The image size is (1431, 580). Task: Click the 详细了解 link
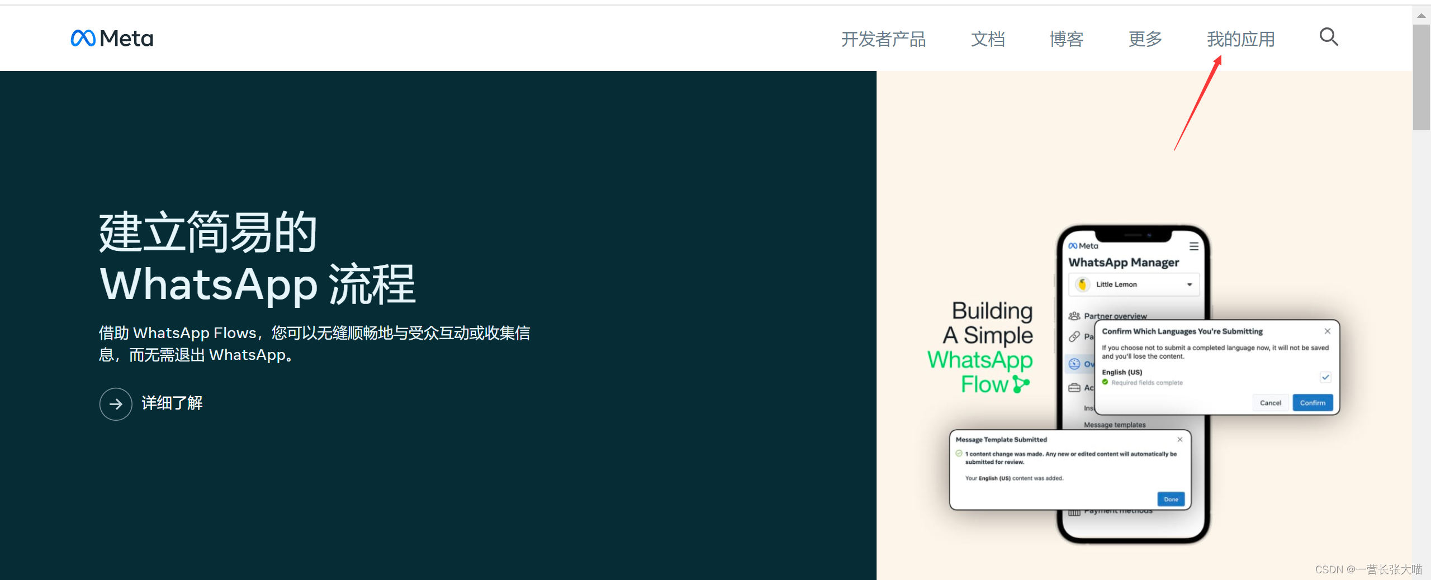coord(171,403)
